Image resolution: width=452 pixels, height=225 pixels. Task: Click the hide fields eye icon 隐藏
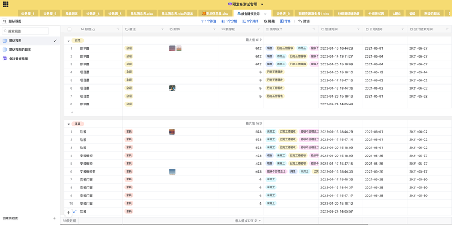(266, 21)
